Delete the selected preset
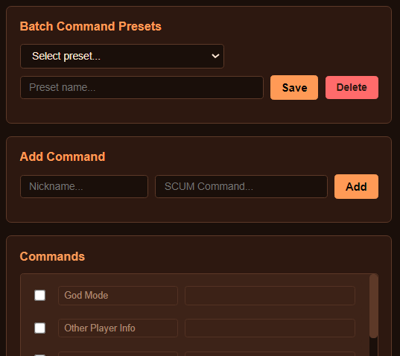The height and width of the screenshot is (356, 400). click(x=352, y=87)
